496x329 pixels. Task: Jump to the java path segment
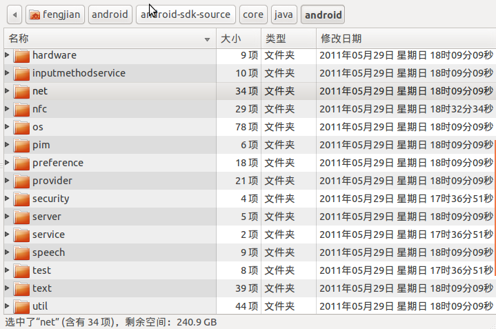284,14
